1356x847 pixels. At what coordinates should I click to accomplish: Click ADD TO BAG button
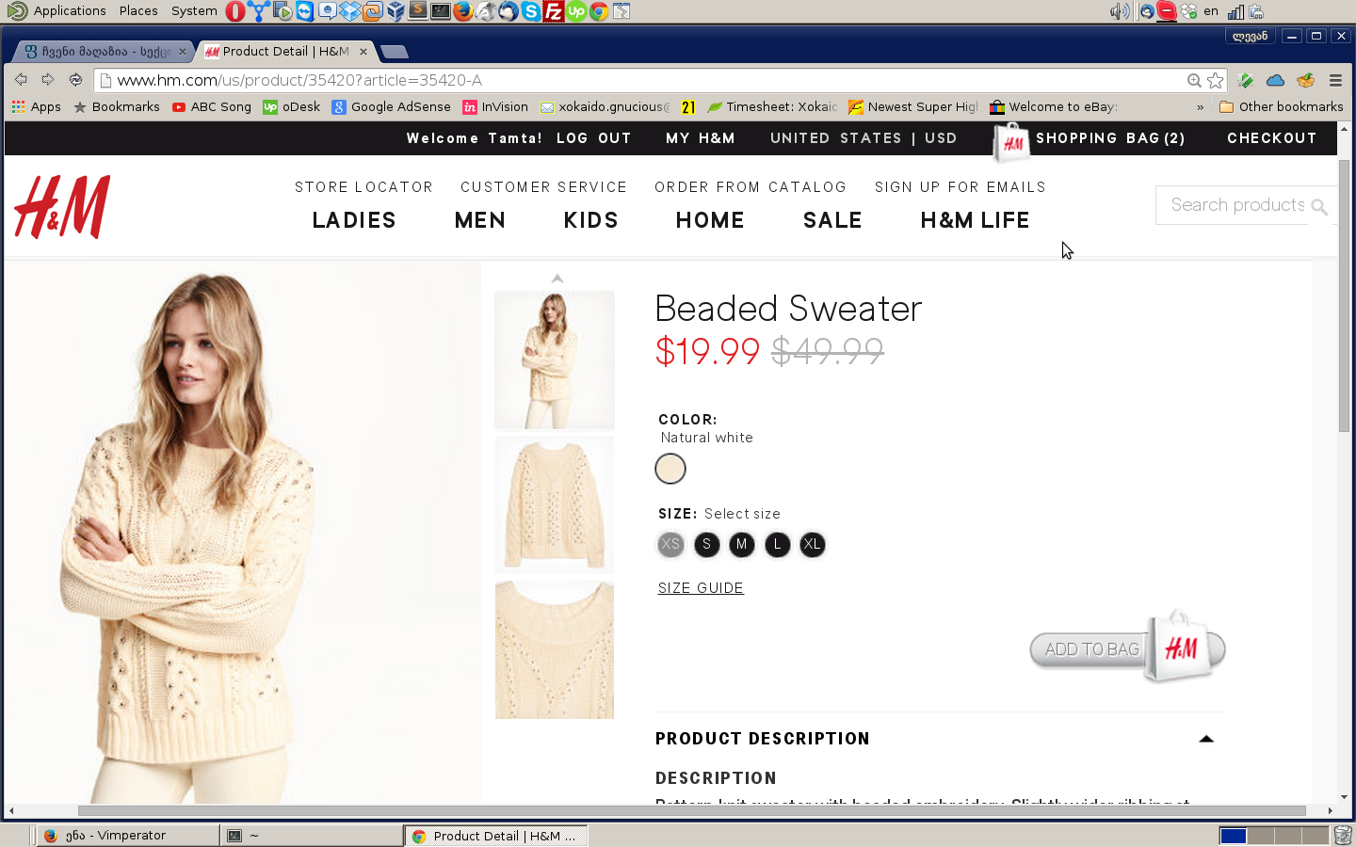tap(1128, 648)
